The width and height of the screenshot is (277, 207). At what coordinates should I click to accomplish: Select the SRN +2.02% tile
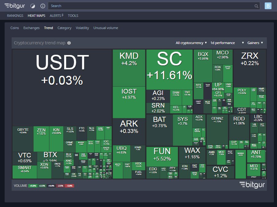click(158, 108)
